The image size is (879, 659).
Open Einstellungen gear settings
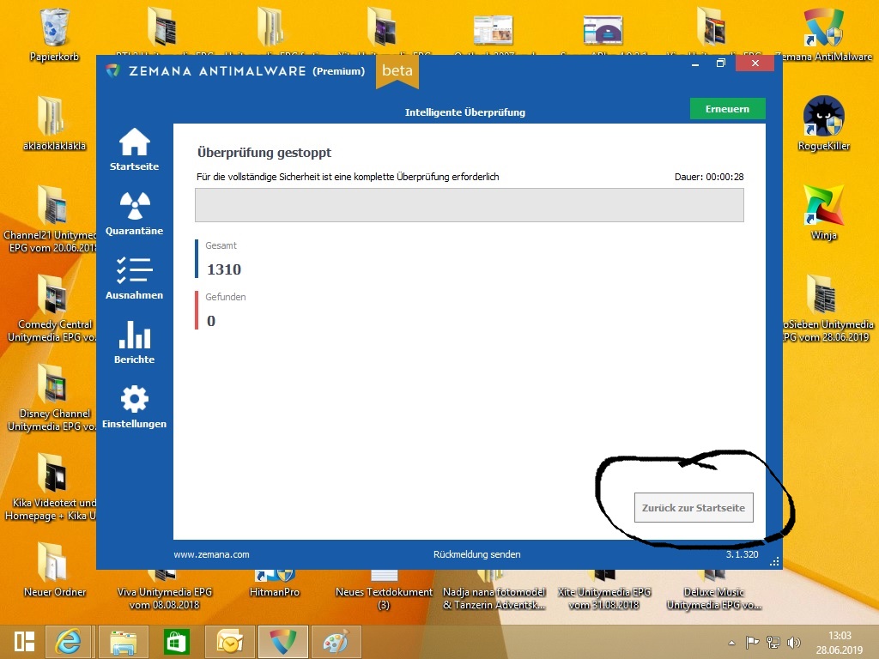pyautogui.click(x=135, y=407)
